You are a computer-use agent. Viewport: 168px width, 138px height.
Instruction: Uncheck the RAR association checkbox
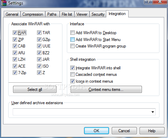click(x=15, y=33)
